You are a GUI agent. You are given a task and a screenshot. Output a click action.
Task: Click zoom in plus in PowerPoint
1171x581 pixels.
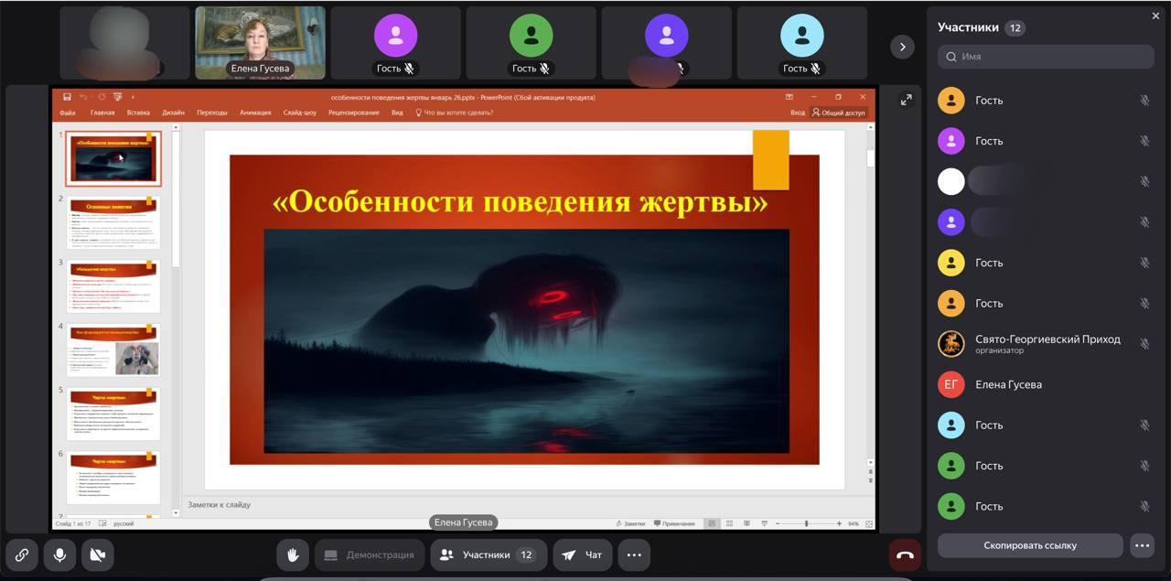point(839,523)
